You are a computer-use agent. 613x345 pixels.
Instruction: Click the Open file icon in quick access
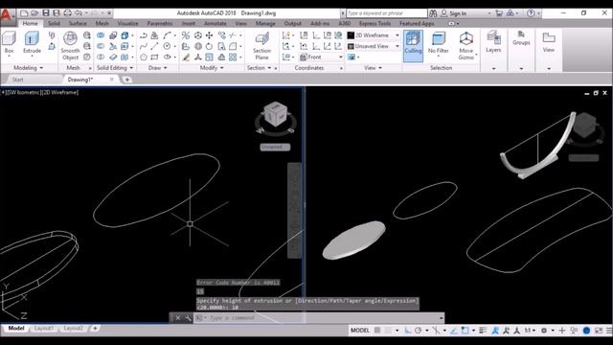[x=34, y=12]
